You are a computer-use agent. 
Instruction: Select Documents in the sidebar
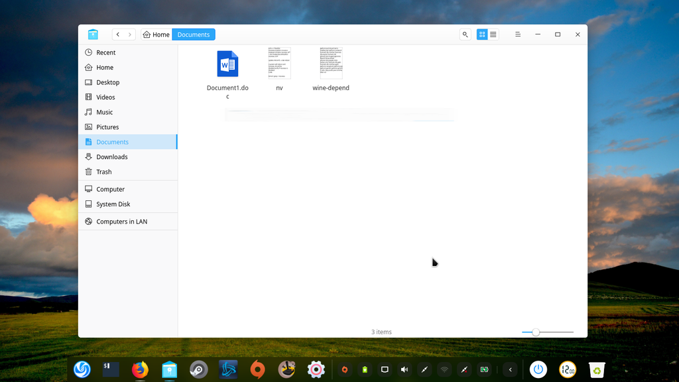click(x=128, y=142)
